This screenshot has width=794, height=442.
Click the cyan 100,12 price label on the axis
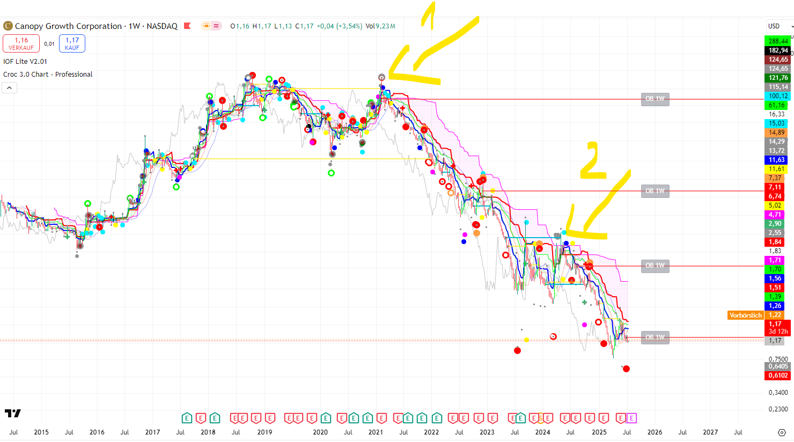click(777, 96)
